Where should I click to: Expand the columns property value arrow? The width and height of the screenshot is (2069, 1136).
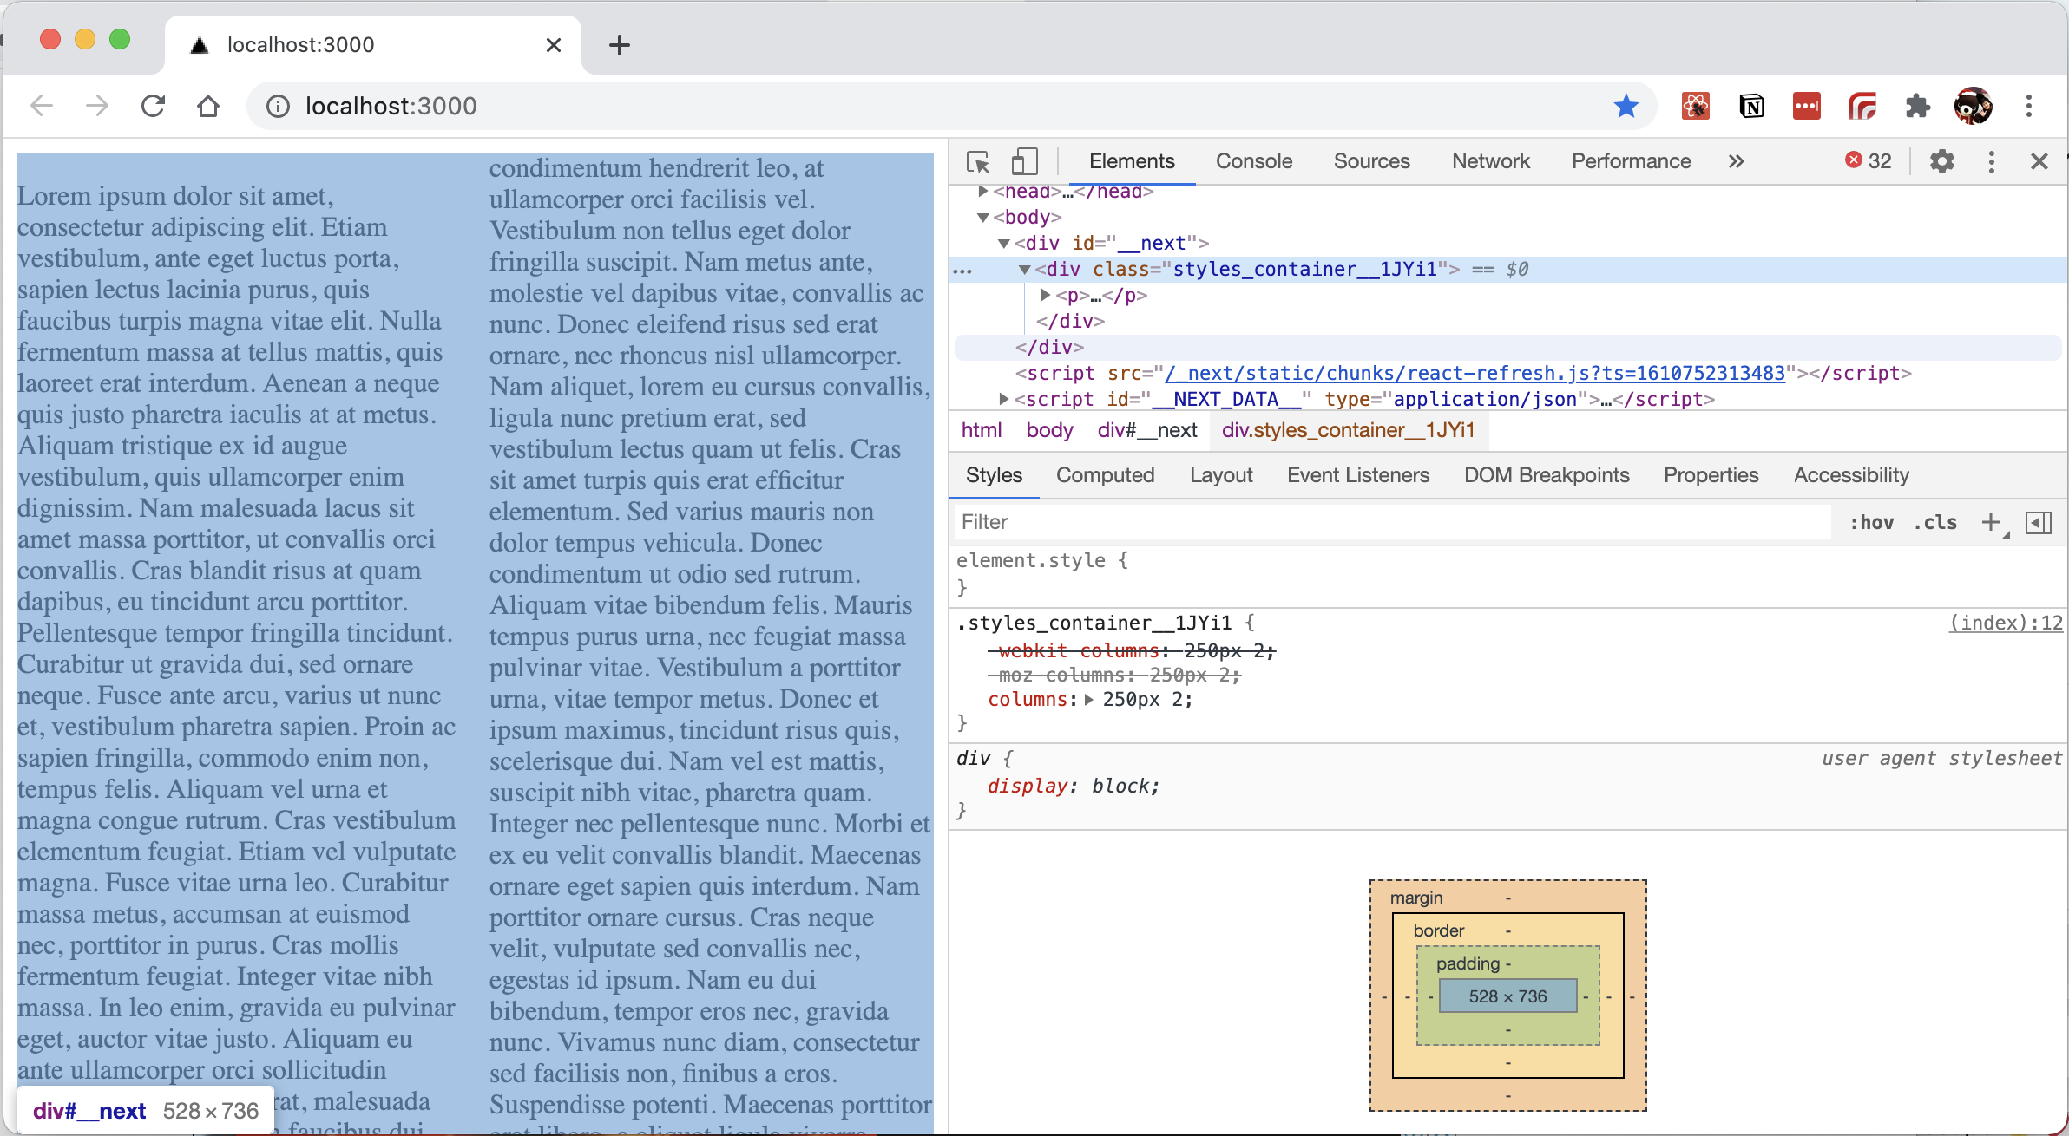[x=1090, y=700]
